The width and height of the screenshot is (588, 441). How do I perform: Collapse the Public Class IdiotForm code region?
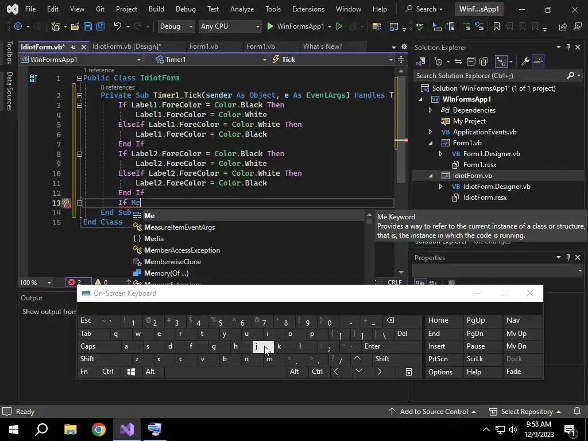point(79,78)
